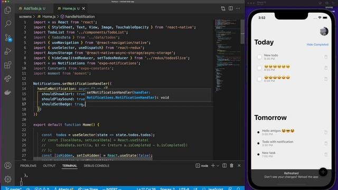This screenshot has height=190, width=338.
Task: Delete the New todo item via trash icon
Action: tap(326, 57)
